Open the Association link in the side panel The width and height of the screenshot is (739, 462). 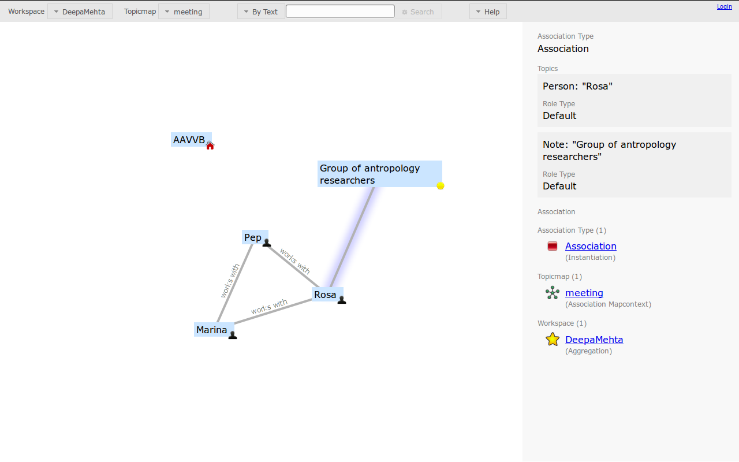591,246
